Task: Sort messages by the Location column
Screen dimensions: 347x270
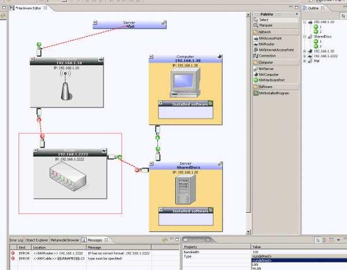Action: [x=58, y=247]
